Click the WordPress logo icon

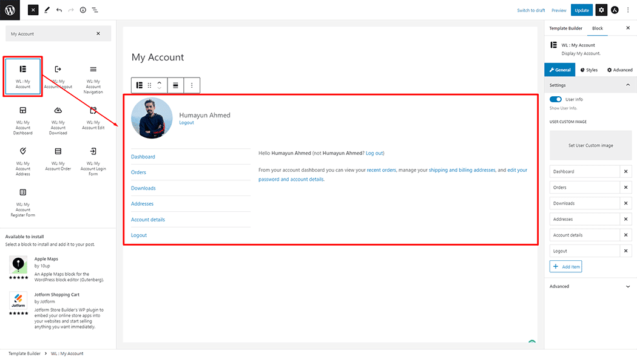[10, 10]
